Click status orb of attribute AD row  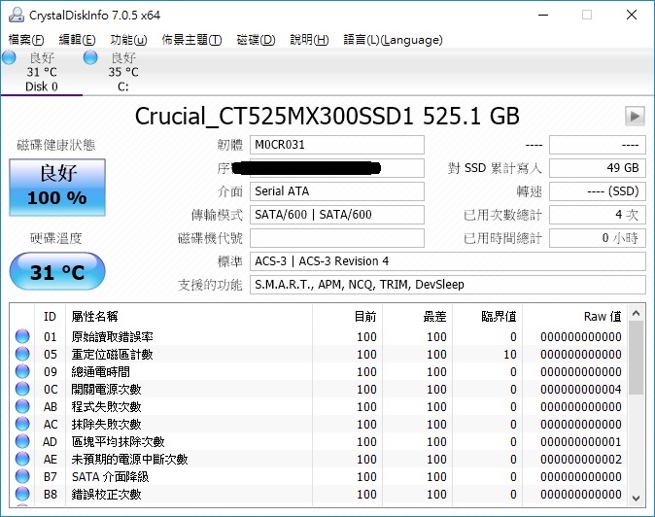click(22, 441)
